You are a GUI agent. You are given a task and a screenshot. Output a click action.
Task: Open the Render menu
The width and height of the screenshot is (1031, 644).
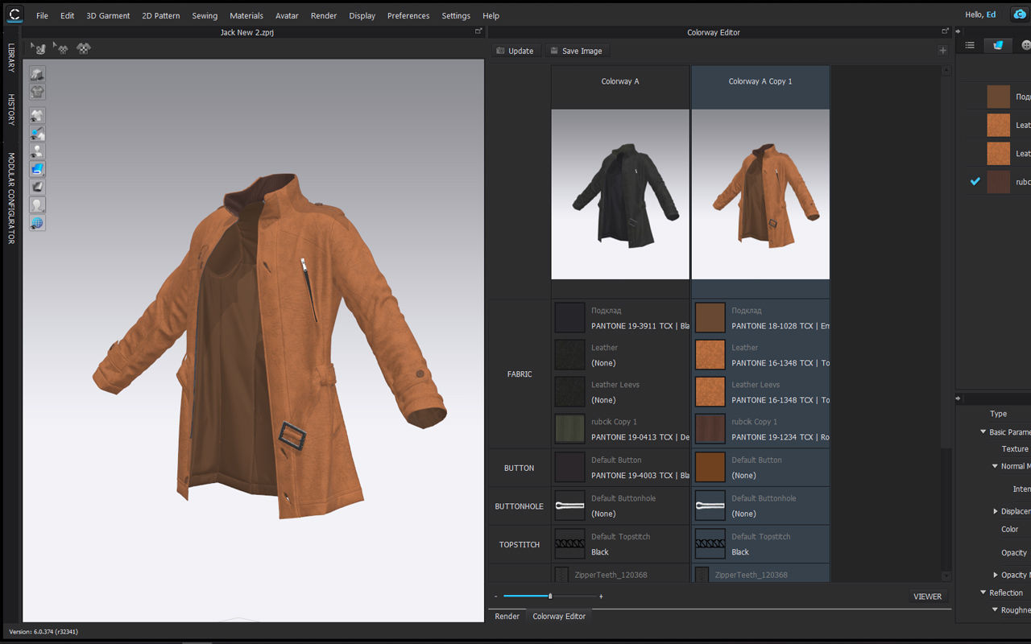tap(324, 15)
